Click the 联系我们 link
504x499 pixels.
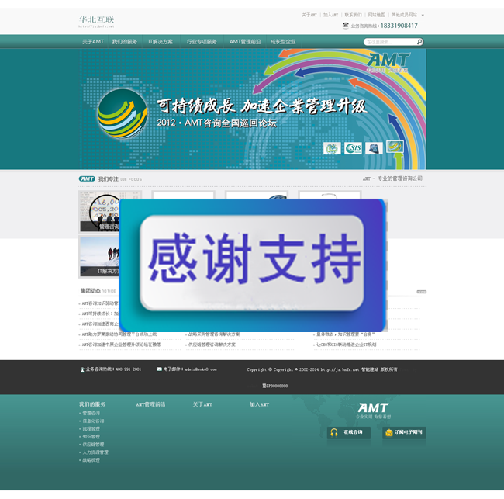[353, 15]
